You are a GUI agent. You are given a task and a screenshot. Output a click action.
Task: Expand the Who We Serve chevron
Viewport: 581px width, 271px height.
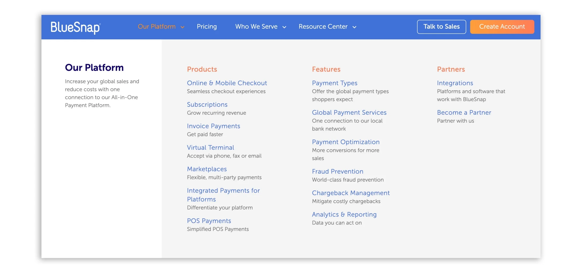click(x=284, y=27)
